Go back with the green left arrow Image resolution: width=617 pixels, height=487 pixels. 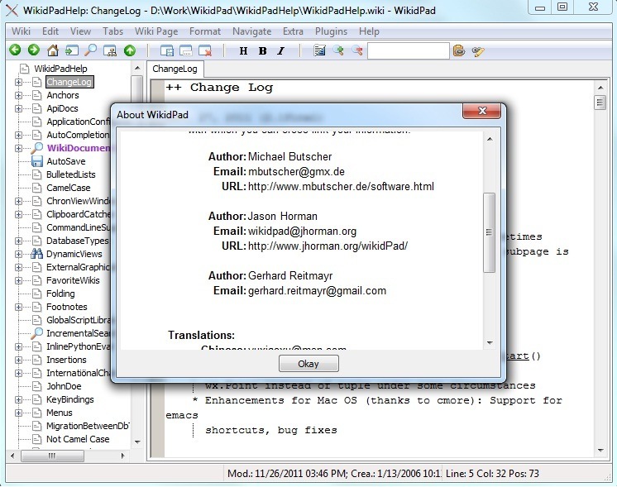point(16,50)
